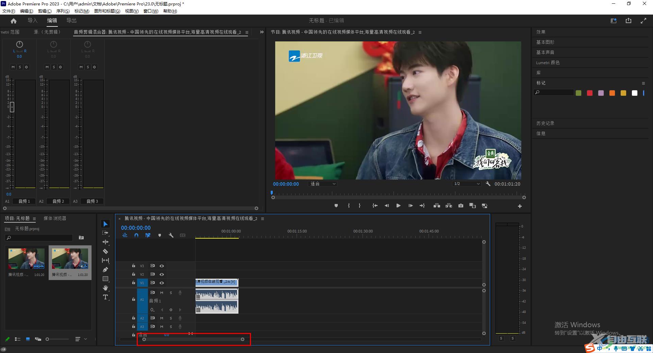Open the Lumetri 颜色 panel

[548, 62]
